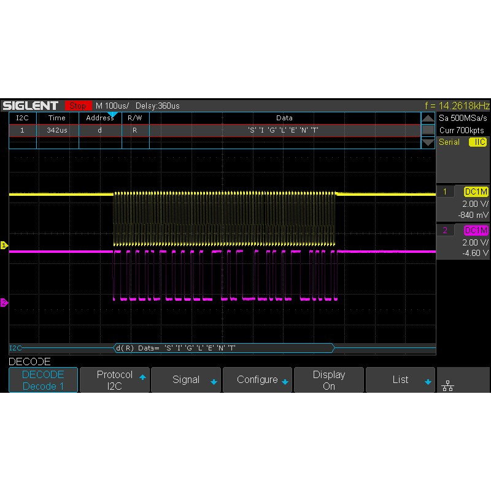
Task: Click the magenta channel 2 ground marker
Action: point(4,301)
